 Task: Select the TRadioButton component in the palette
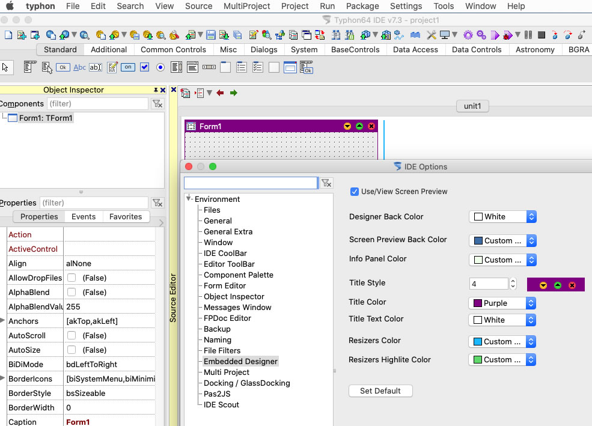coord(160,67)
